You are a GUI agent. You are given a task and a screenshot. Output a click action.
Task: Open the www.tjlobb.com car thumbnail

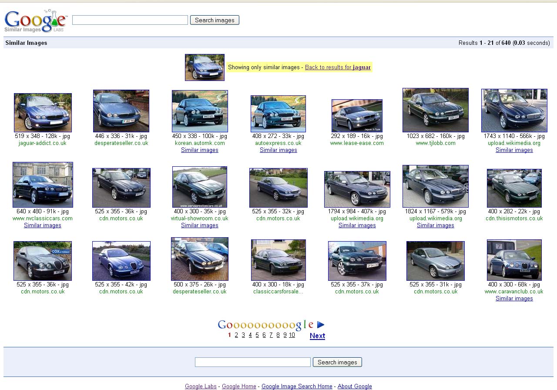pyautogui.click(x=435, y=110)
